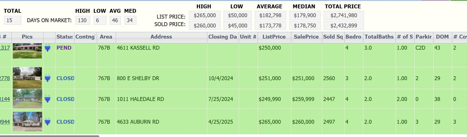This screenshot has height=137, width=467.
Task: Sort by the SalePrice column header
Action: [306, 37]
